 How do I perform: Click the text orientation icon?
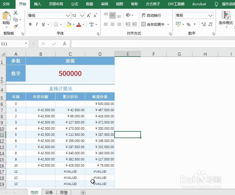[x=128, y=15]
